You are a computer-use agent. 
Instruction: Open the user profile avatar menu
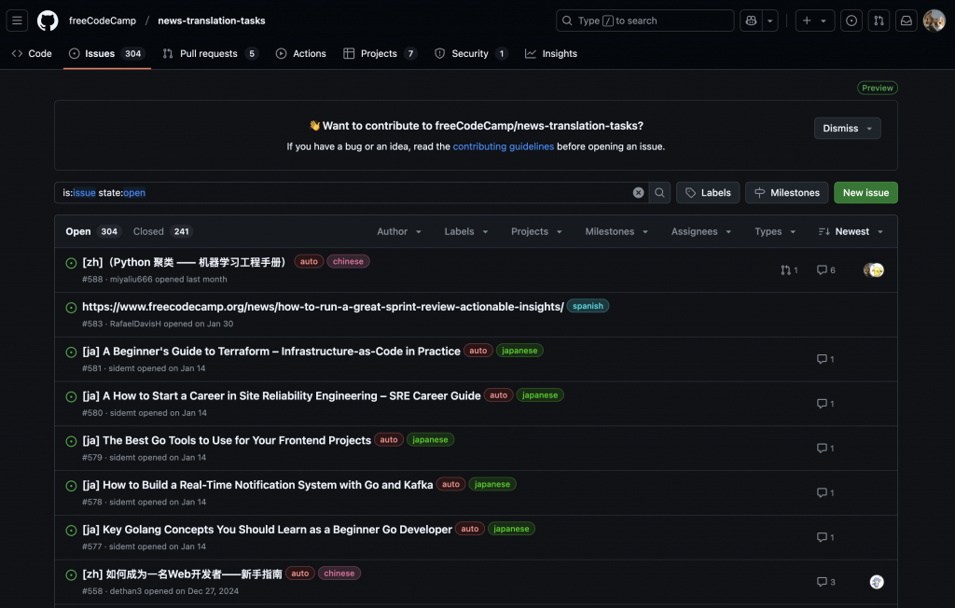coord(934,21)
